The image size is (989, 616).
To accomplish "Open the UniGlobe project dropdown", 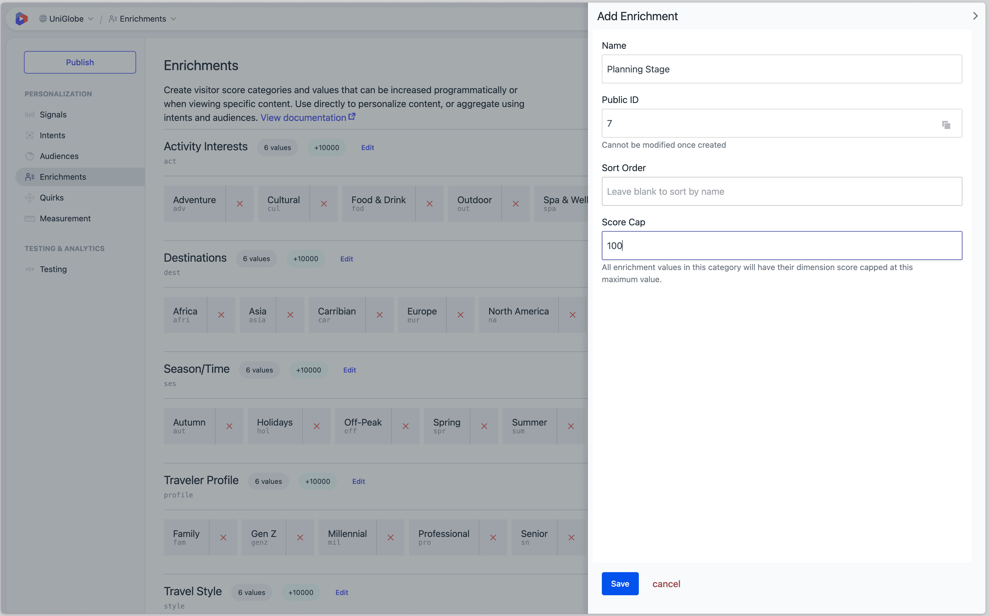I will pyautogui.click(x=66, y=19).
